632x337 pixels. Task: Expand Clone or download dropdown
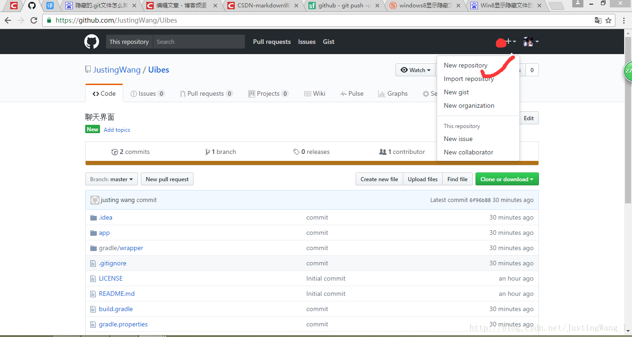click(507, 179)
